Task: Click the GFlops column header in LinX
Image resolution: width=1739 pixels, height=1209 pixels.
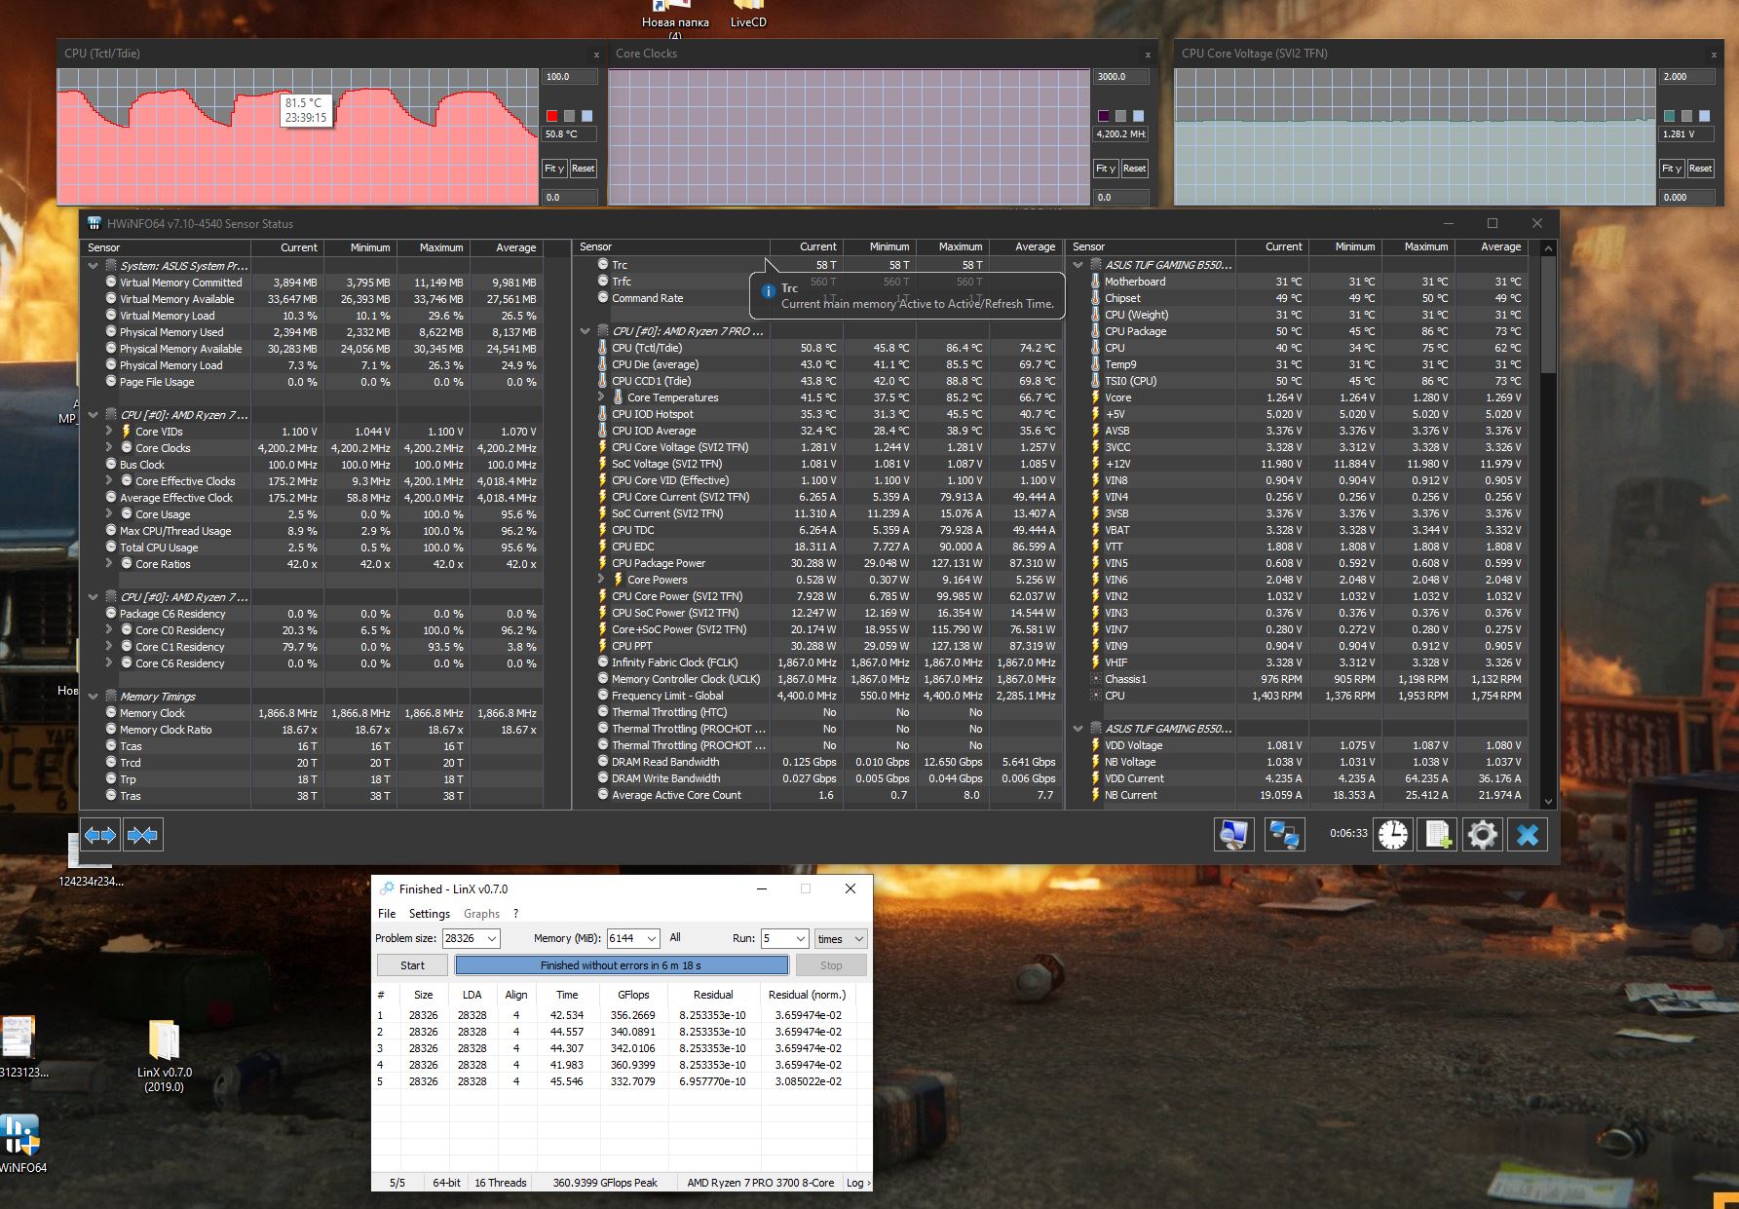Action: tap(633, 995)
